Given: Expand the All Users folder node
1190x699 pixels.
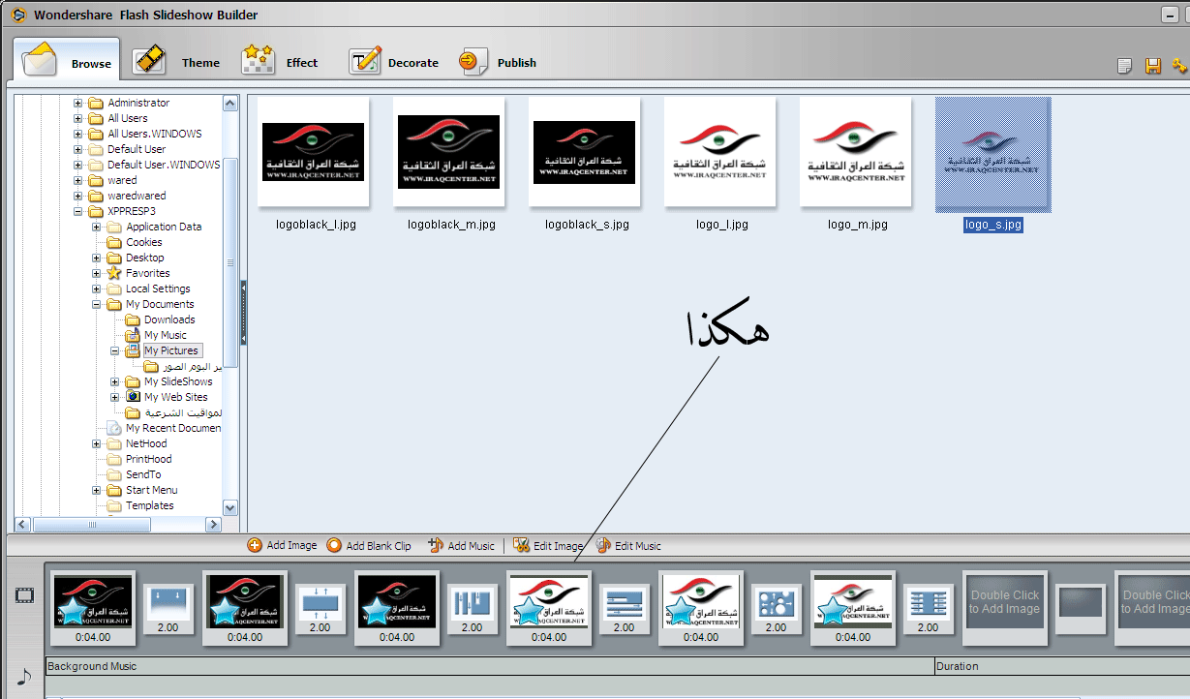Looking at the screenshot, I should (x=78, y=118).
